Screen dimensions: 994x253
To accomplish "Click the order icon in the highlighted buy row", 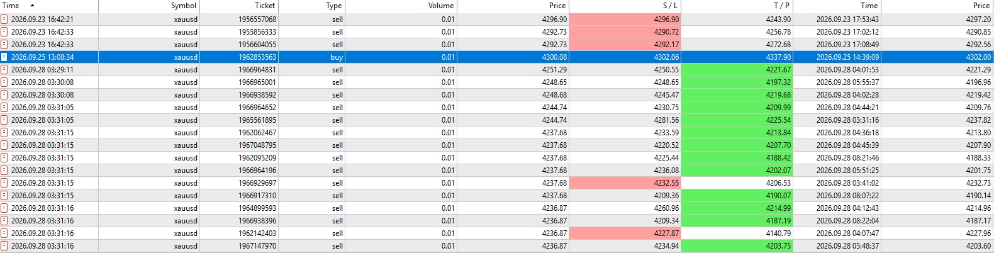I will tap(4, 57).
